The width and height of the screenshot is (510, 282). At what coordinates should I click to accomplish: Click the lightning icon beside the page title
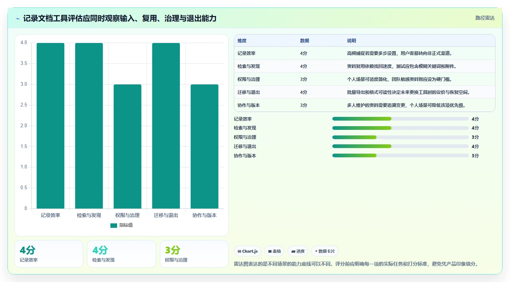pos(18,19)
